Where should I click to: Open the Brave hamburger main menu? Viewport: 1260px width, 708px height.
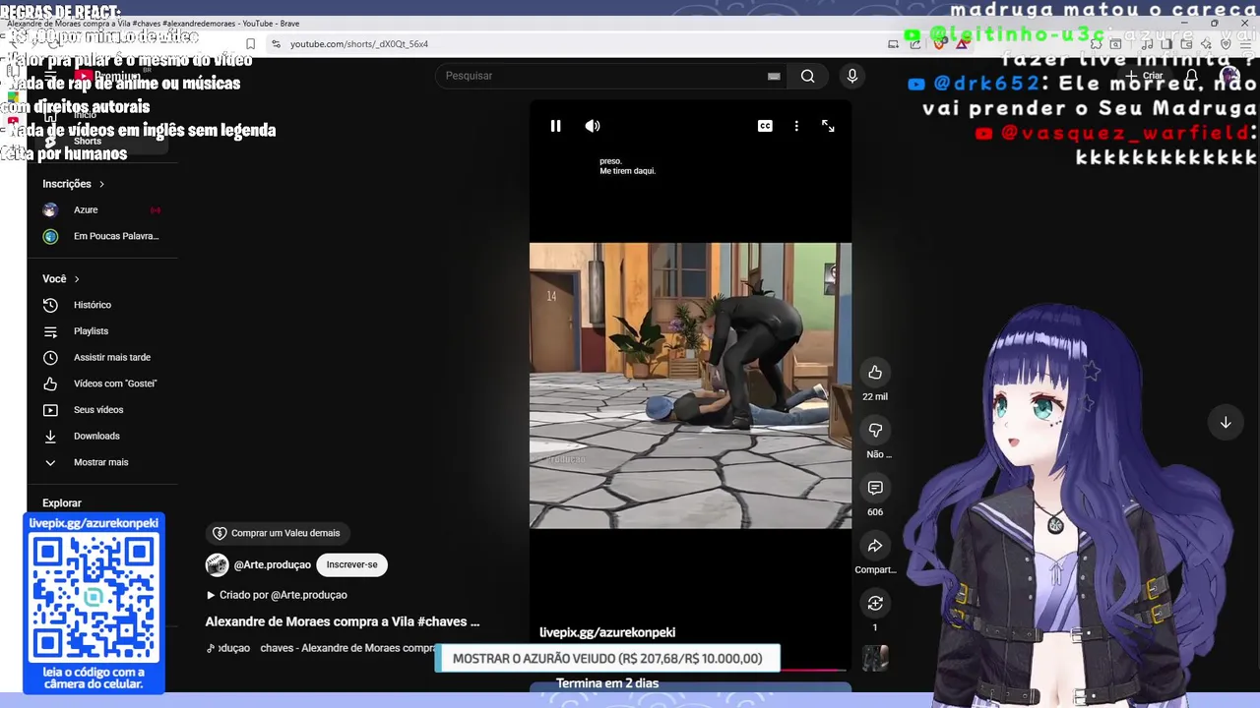(x=1247, y=44)
